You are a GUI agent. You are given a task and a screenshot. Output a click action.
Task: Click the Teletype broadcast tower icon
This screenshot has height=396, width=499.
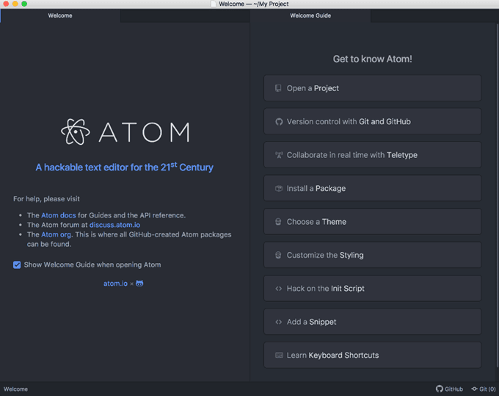pos(279,155)
